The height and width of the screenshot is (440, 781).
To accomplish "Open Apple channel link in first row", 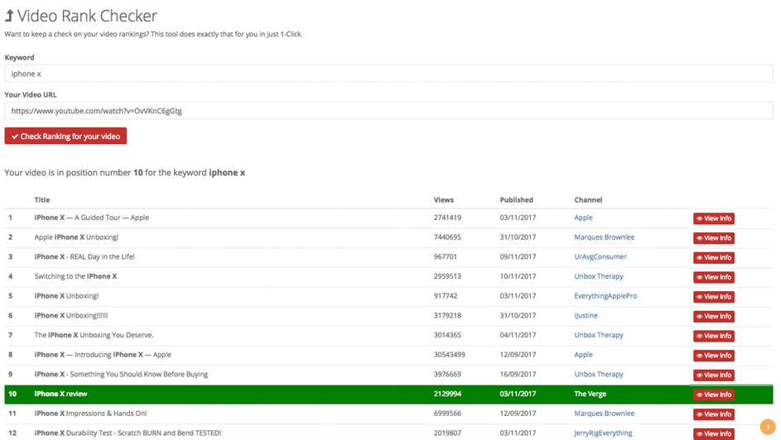I will pyautogui.click(x=583, y=218).
